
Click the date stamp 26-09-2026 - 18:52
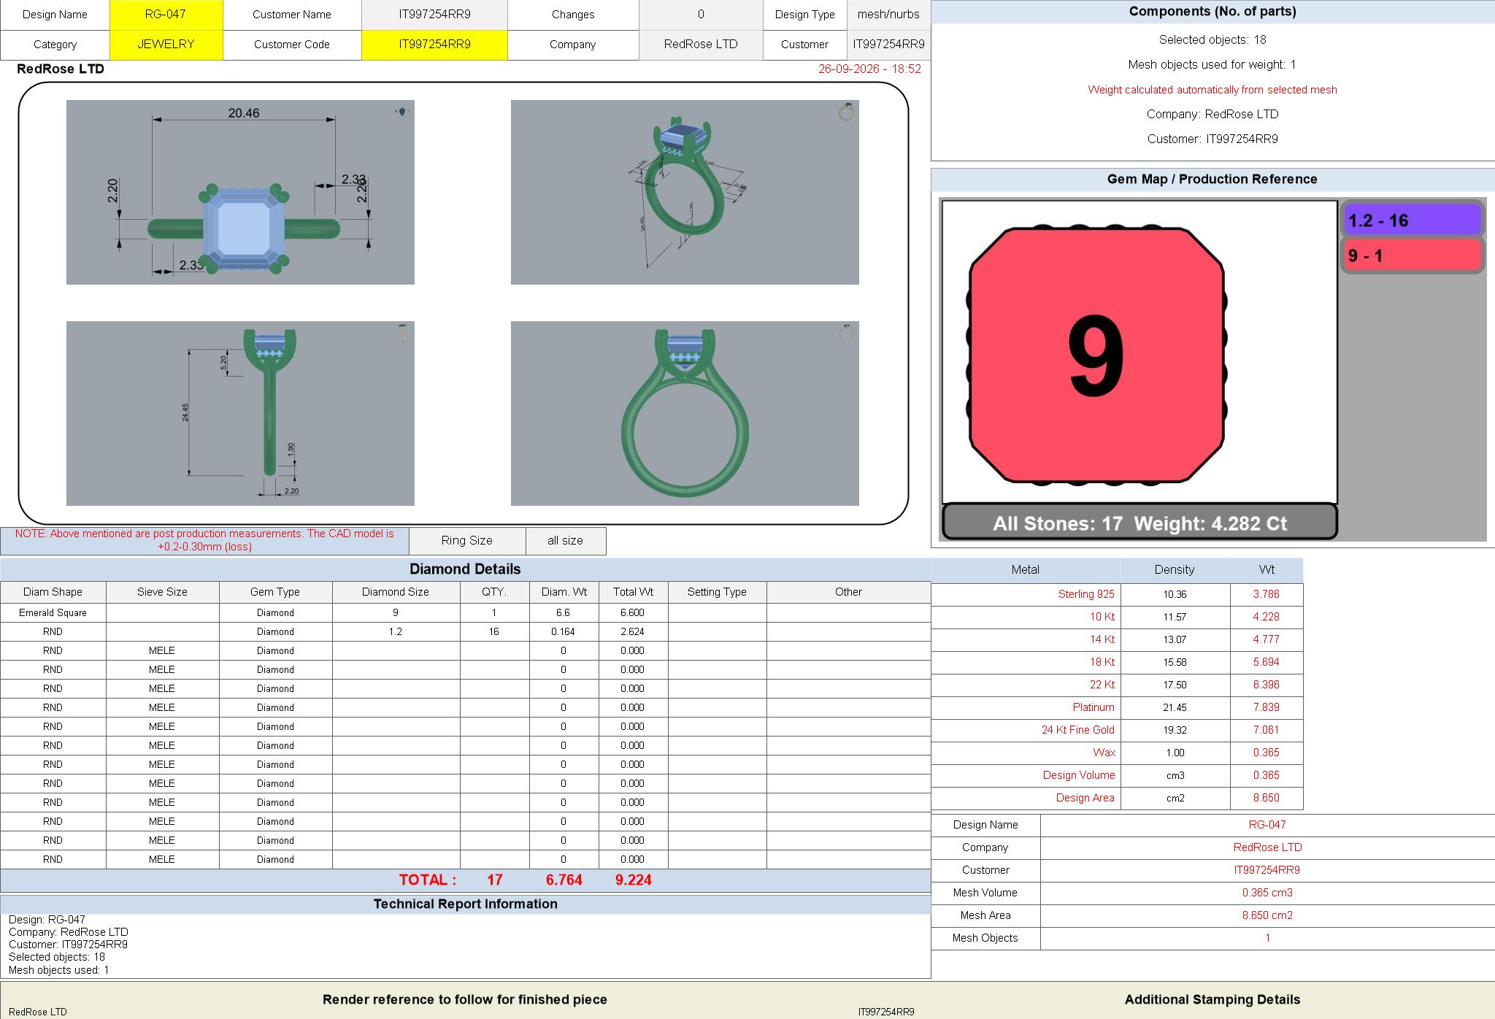tap(869, 69)
